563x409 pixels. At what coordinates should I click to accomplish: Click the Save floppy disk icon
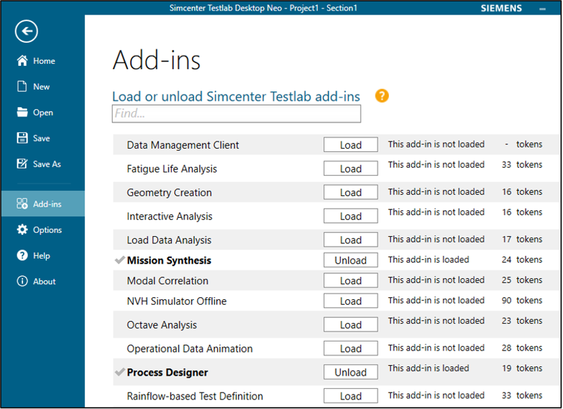tap(22, 138)
